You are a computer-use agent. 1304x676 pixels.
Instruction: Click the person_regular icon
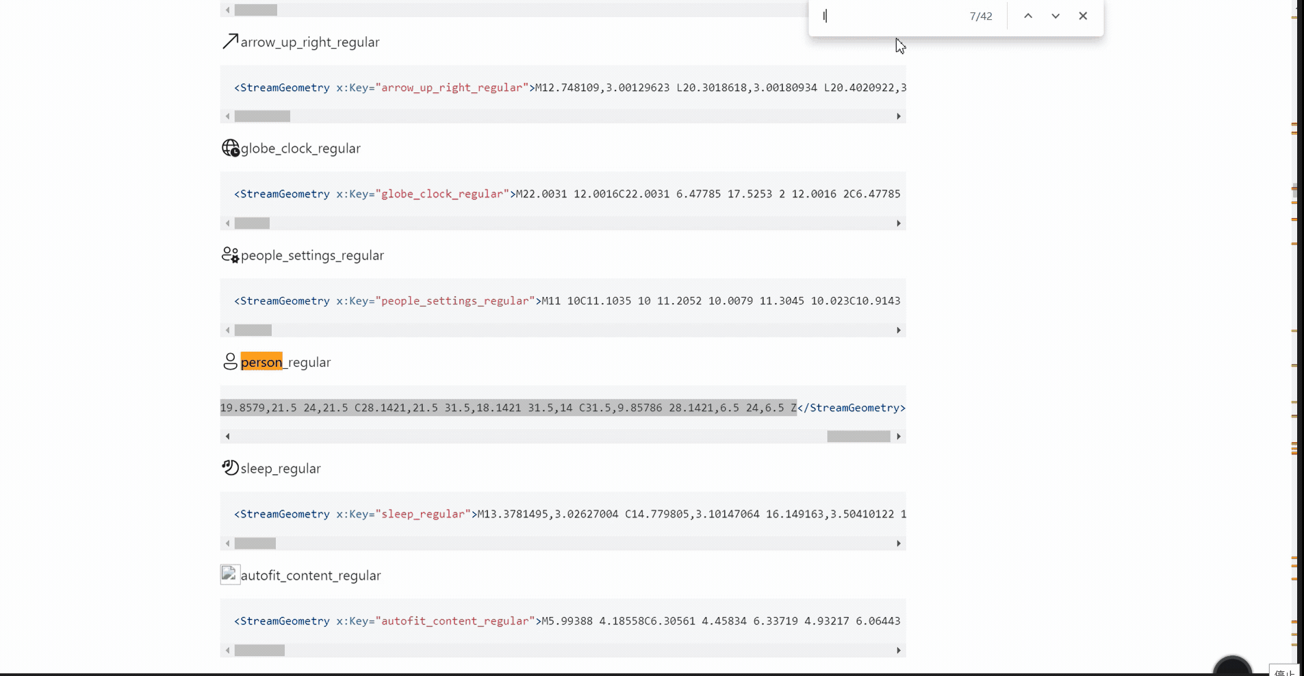coord(230,361)
